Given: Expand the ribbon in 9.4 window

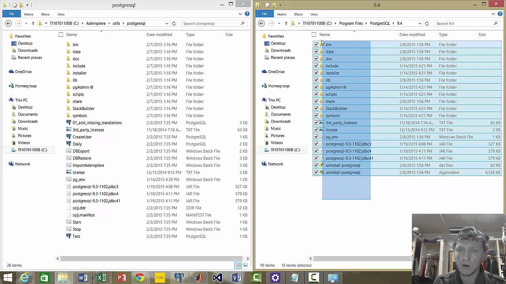Looking at the screenshot, I should 494,14.
